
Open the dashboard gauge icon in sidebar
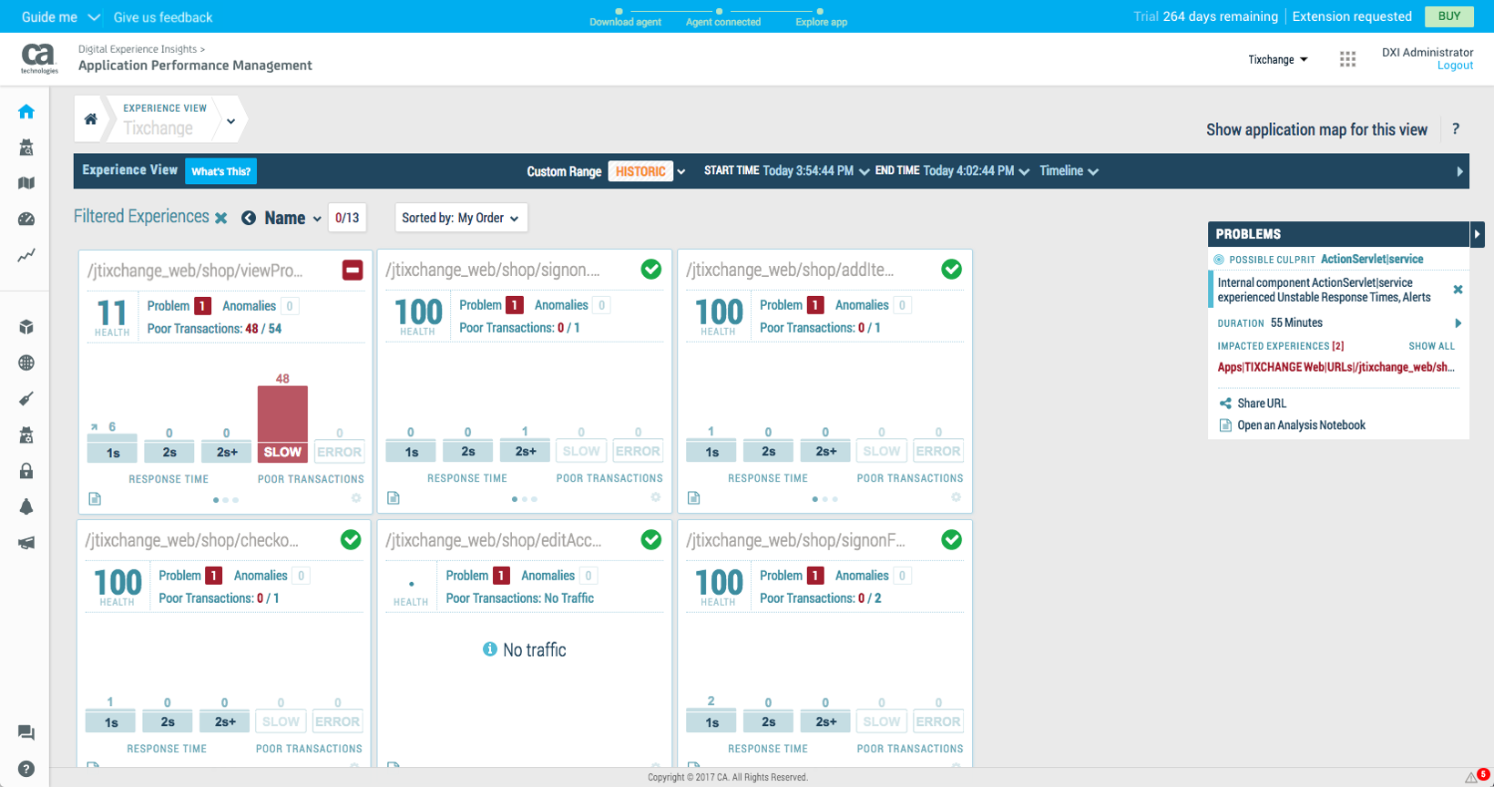[x=26, y=219]
